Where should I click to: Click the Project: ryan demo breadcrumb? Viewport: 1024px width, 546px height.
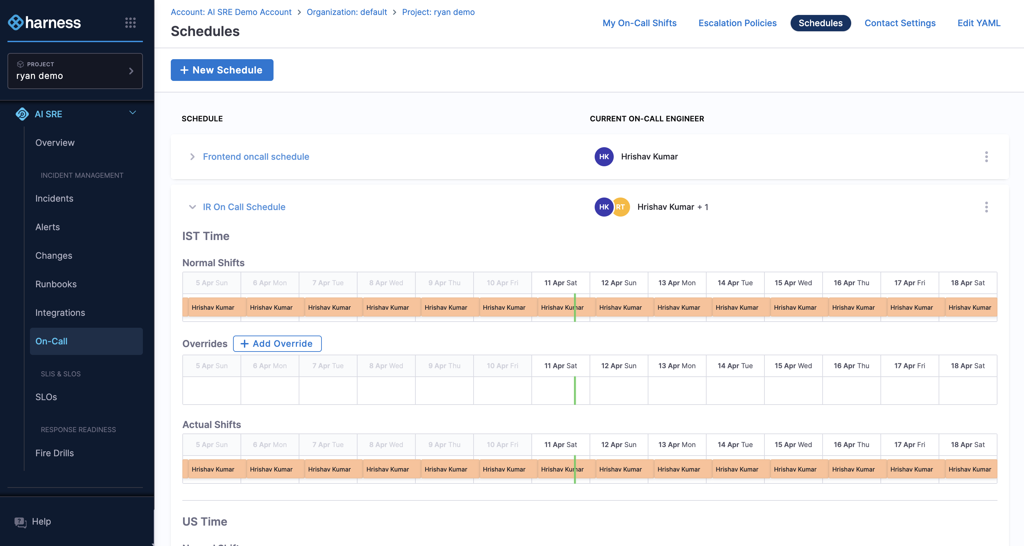click(x=438, y=12)
